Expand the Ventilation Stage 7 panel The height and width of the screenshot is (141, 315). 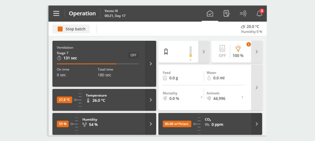pos(150,64)
